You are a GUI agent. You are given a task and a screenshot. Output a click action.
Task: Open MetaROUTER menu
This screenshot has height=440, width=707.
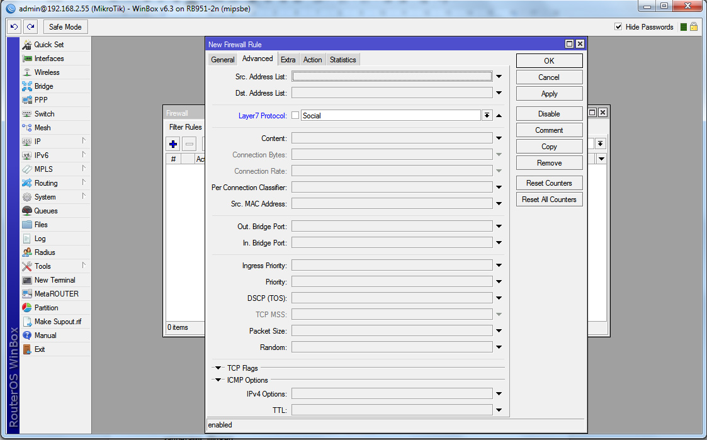55,294
